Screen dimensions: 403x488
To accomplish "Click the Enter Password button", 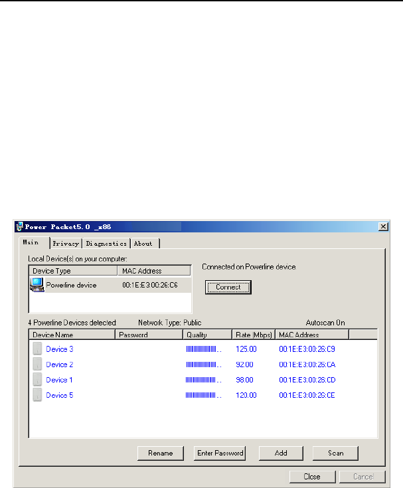I will (220, 453).
